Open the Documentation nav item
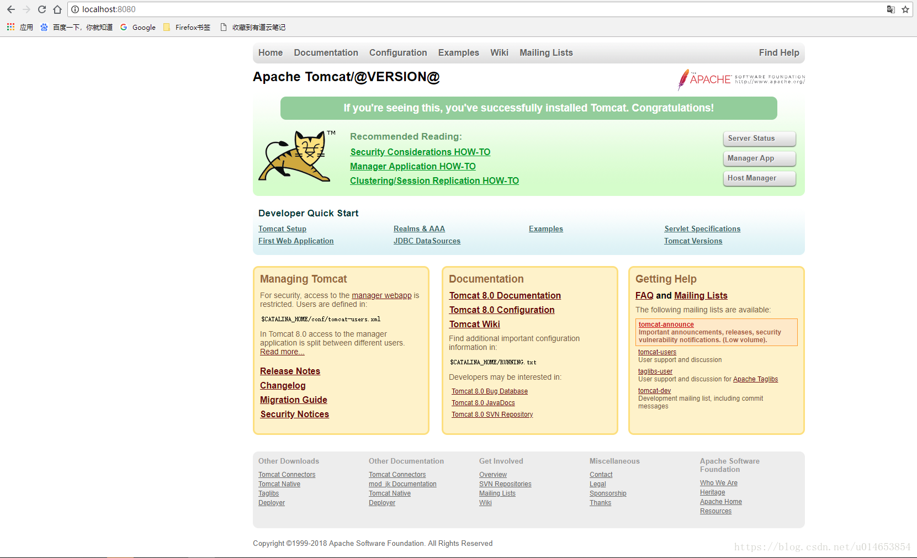 point(326,52)
